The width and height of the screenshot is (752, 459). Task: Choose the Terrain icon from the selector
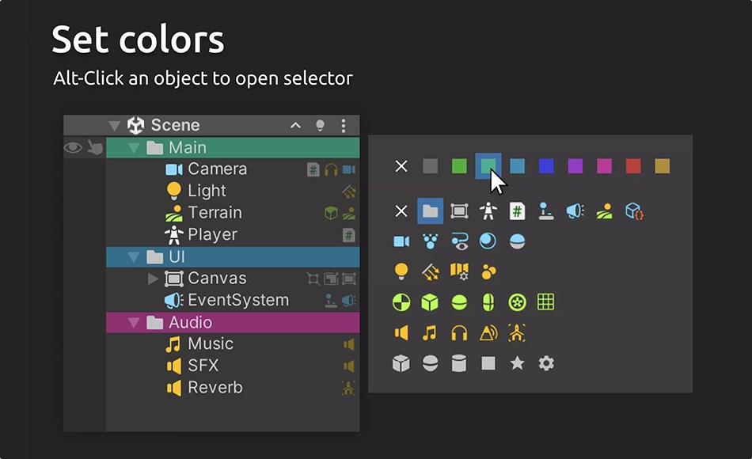coord(604,211)
